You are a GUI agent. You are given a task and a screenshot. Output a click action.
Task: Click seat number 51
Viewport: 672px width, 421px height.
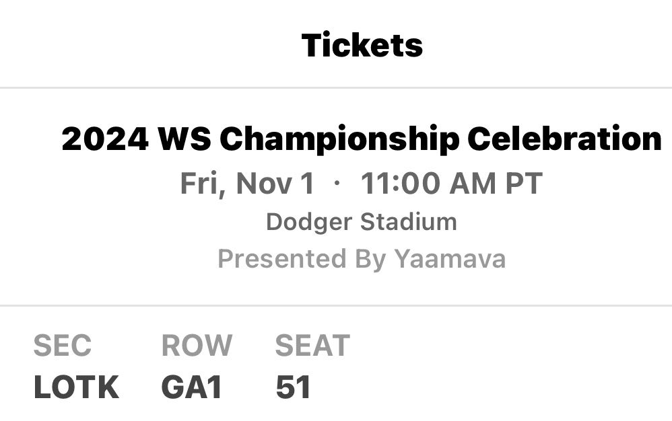292,387
